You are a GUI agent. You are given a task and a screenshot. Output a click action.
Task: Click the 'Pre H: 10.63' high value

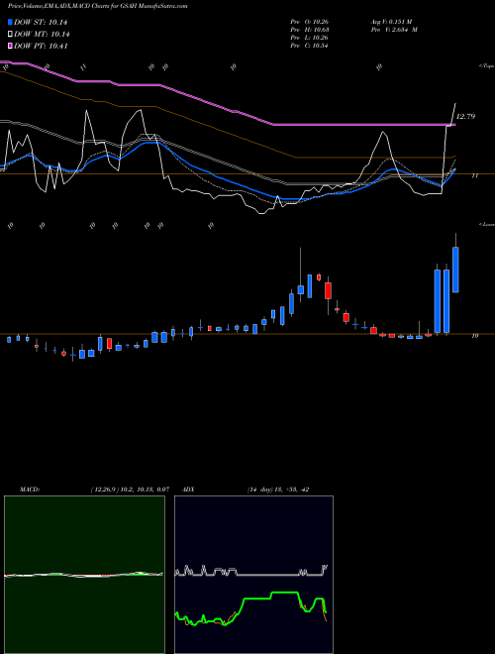click(309, 30)
